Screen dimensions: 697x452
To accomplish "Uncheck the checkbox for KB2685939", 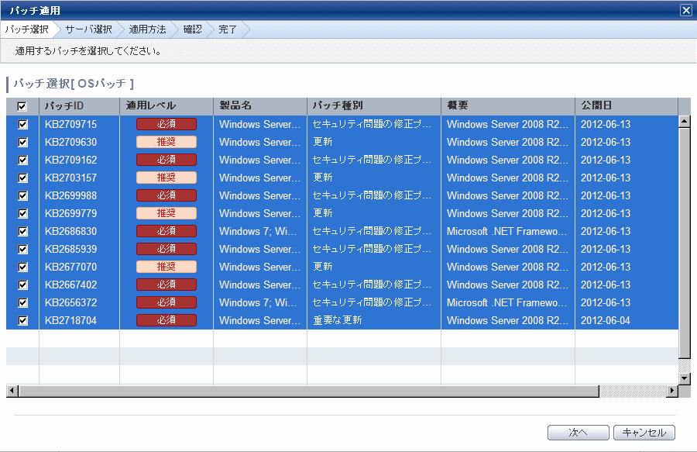I will point(22,249).
